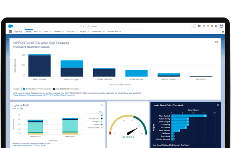Click Oliver Dennis's bar in the chart

104,73
